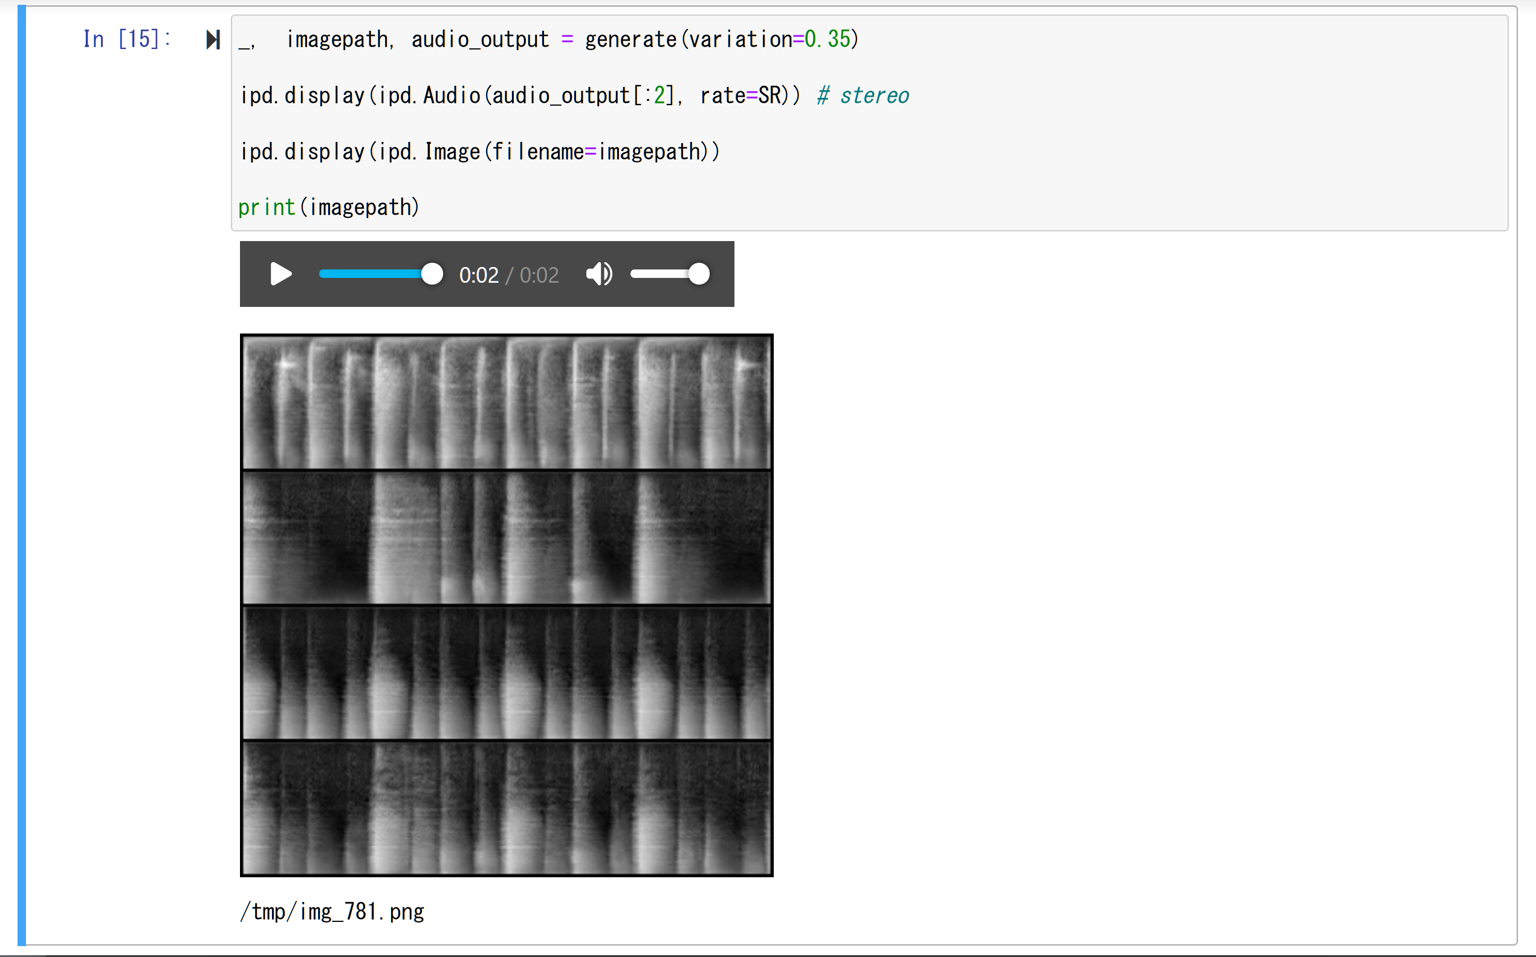1536x957 pixels.
Task: Adjust the audio player volume slider
Action: click(670, 274)
